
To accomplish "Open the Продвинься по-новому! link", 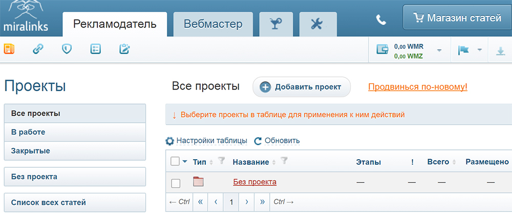I will 417,87.
